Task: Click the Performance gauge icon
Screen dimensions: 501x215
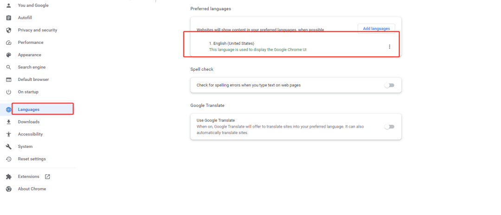Action: [x=9, y=43]
